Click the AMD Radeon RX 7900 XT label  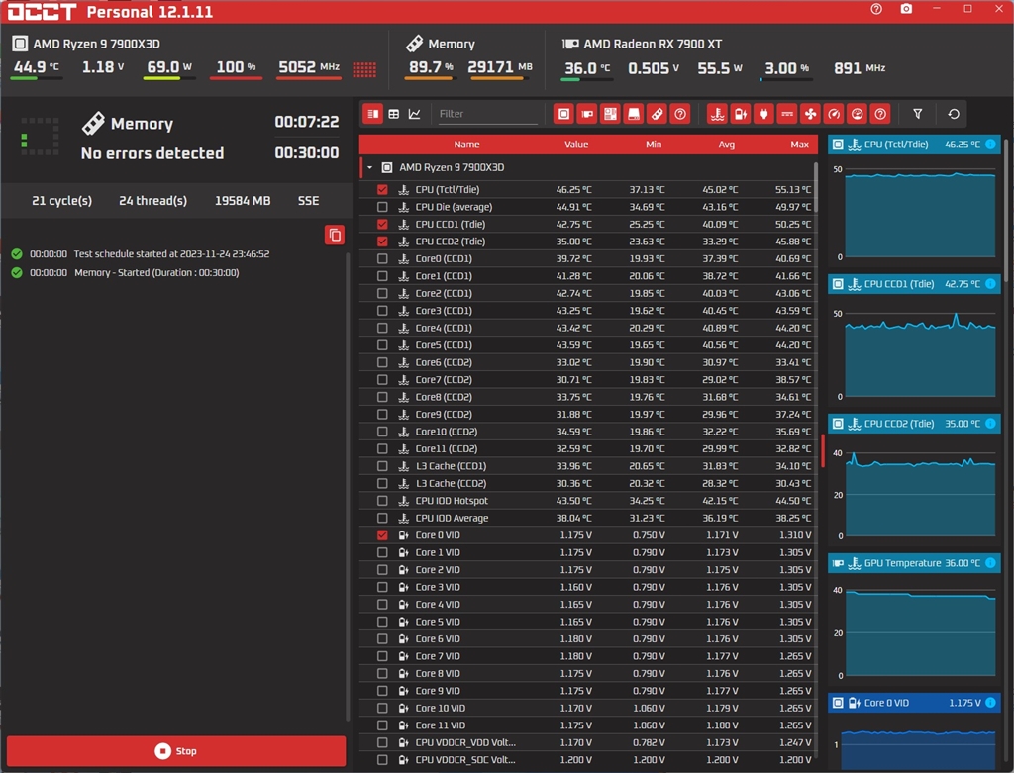pos(653,44)
